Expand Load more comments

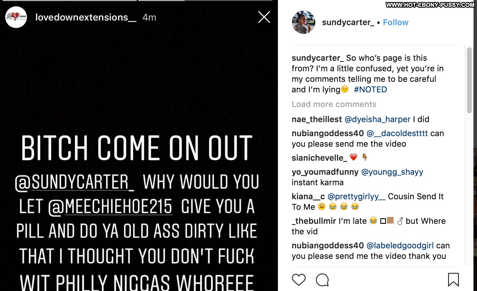[334, 104]
